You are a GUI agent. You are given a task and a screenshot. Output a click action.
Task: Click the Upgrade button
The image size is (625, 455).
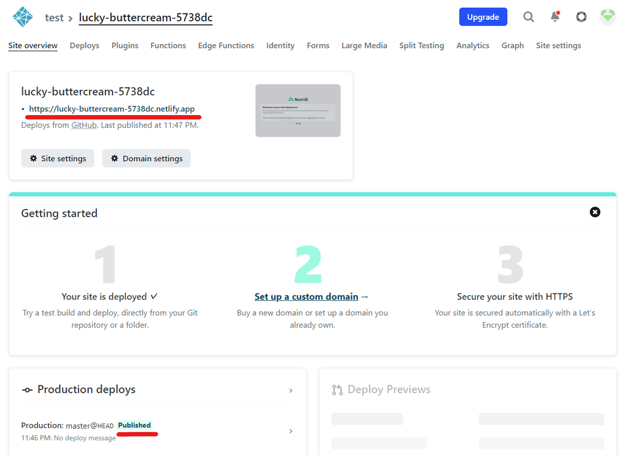pyautogui.click(x=483, y=17)
